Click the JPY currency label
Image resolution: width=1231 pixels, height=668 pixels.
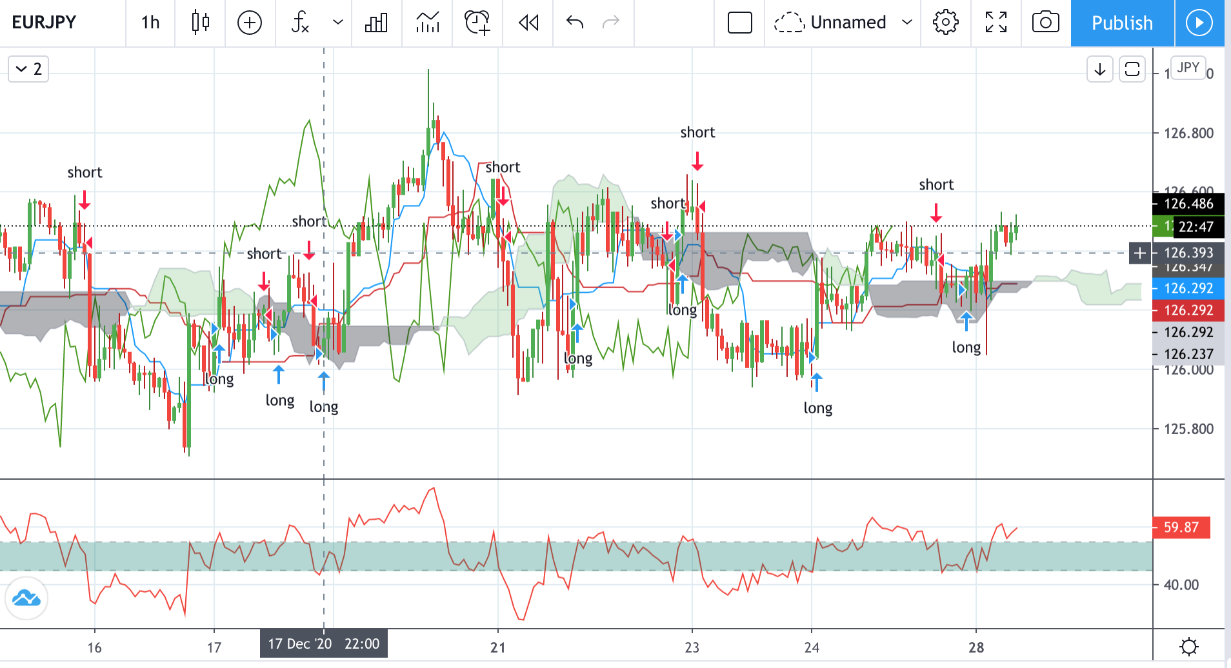pyautogui.click(x=1188, y=68)
